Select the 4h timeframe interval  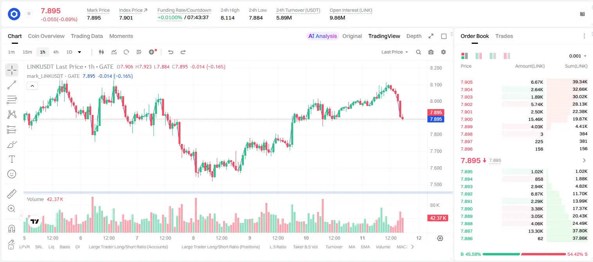pos(56,52)
